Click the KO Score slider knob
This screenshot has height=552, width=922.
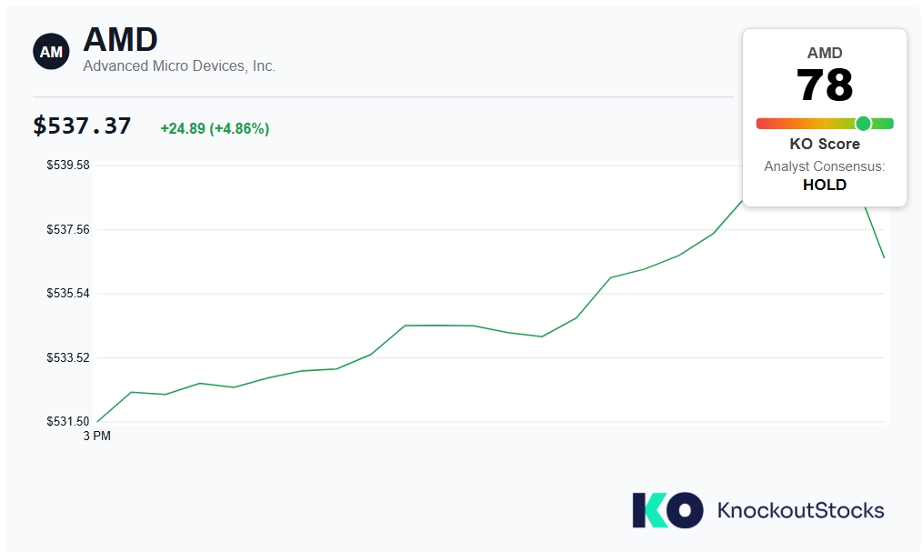click(x=863, y=124)
